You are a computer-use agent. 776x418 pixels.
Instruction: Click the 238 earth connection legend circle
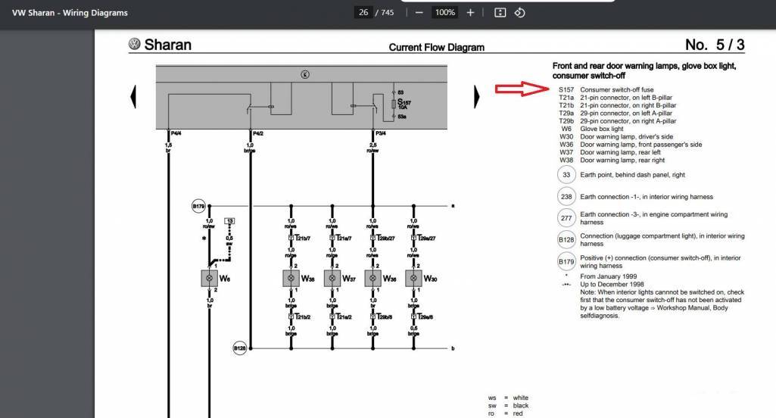pyautogui.click(x=566, y=197)
